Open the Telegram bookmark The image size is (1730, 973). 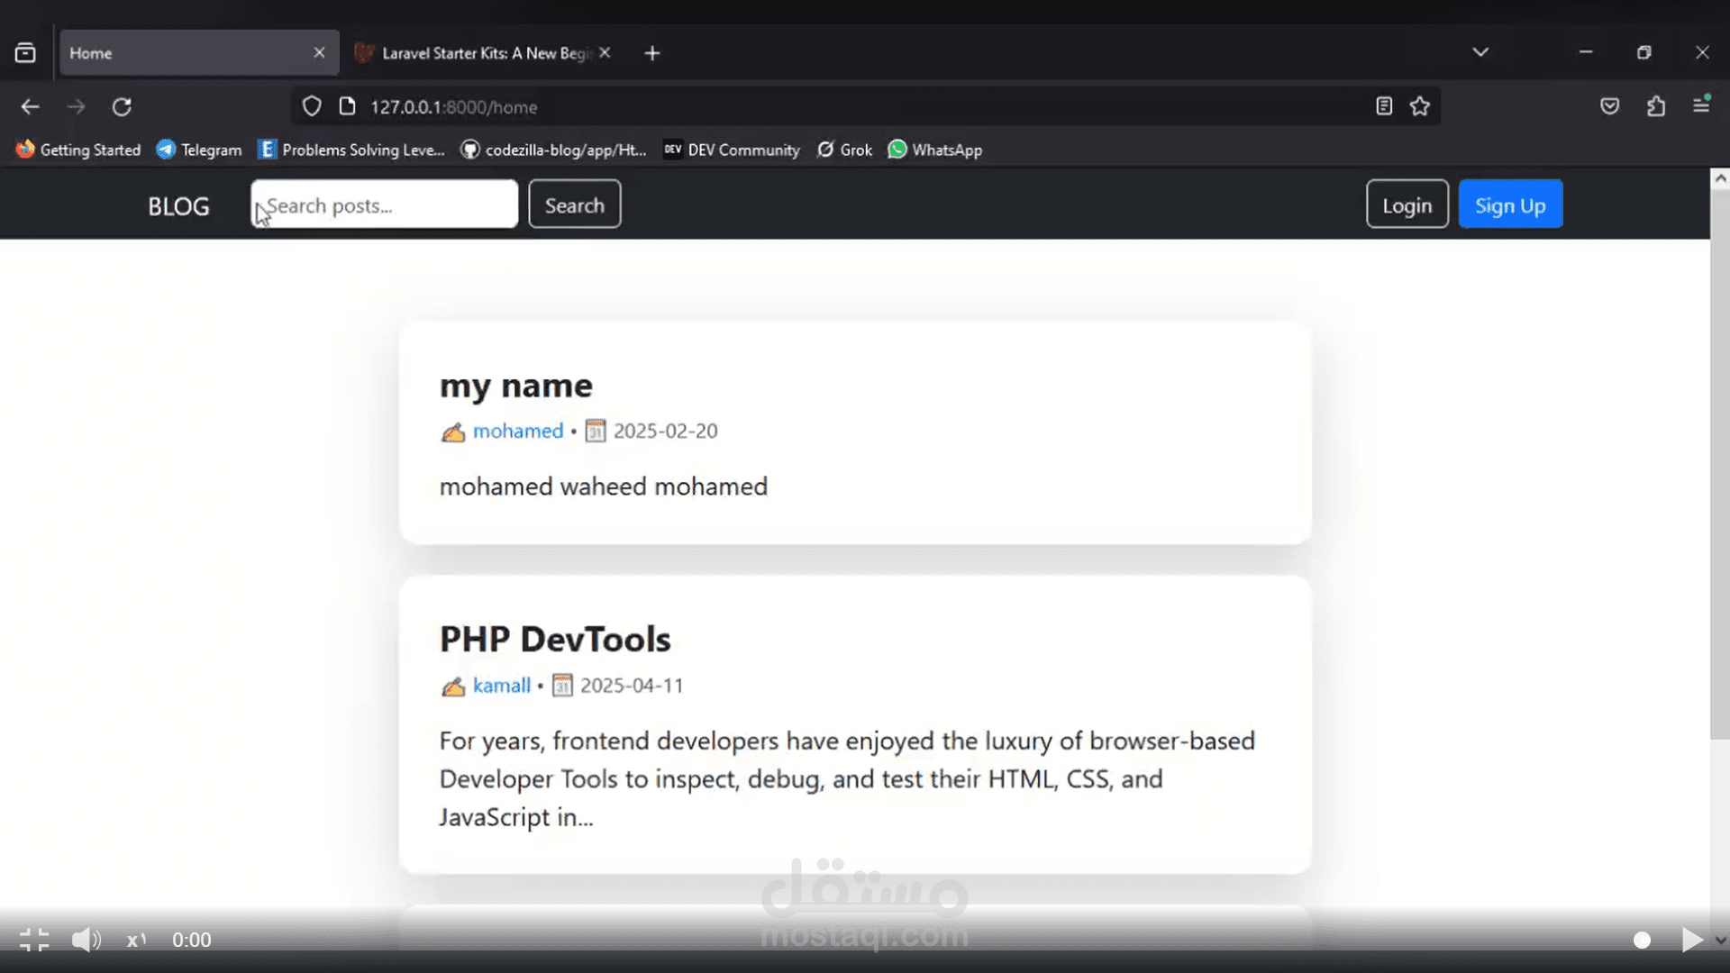pyautogui.click(x=199, y=150)
